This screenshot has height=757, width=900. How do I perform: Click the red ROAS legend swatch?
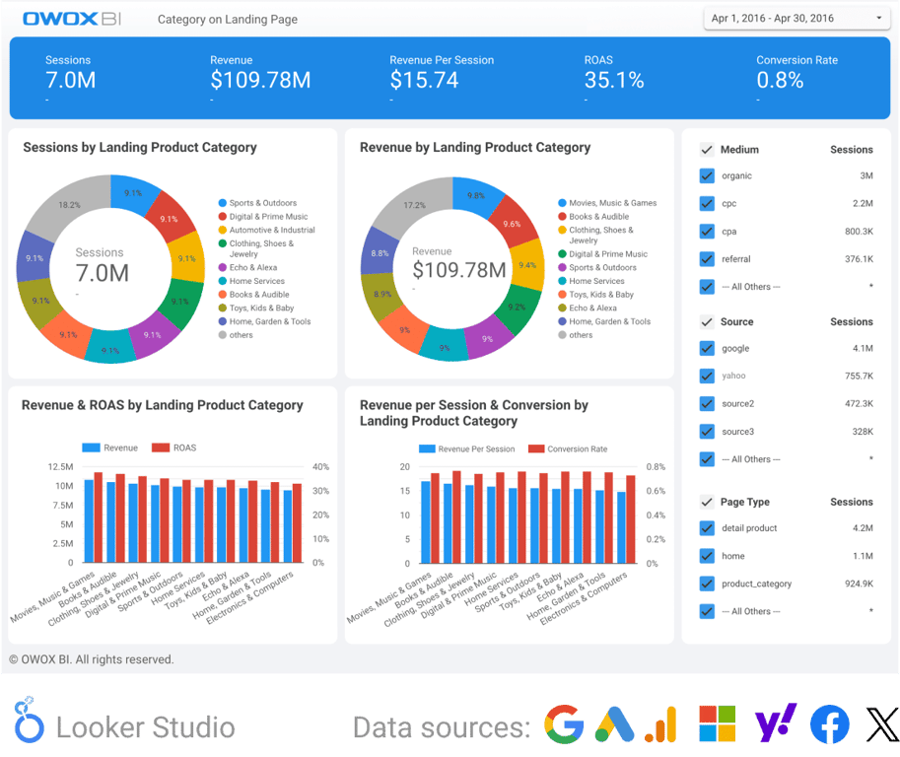click(161, 447)
